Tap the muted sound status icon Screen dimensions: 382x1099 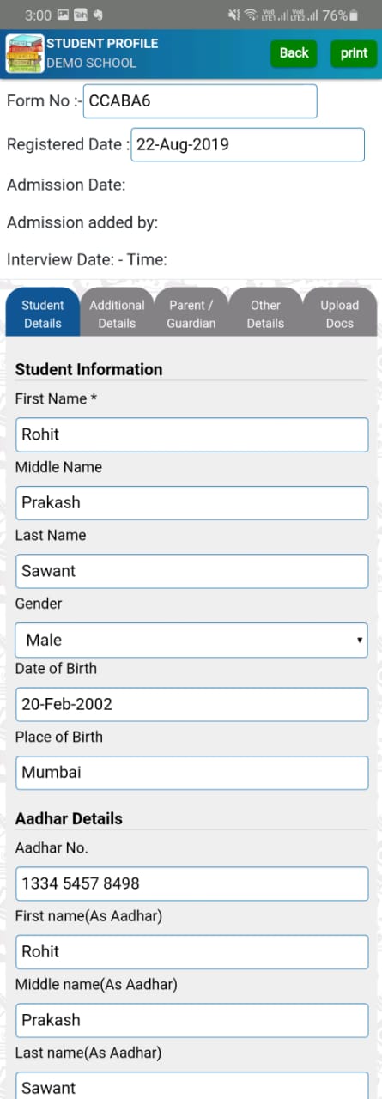tap(233, 15)
